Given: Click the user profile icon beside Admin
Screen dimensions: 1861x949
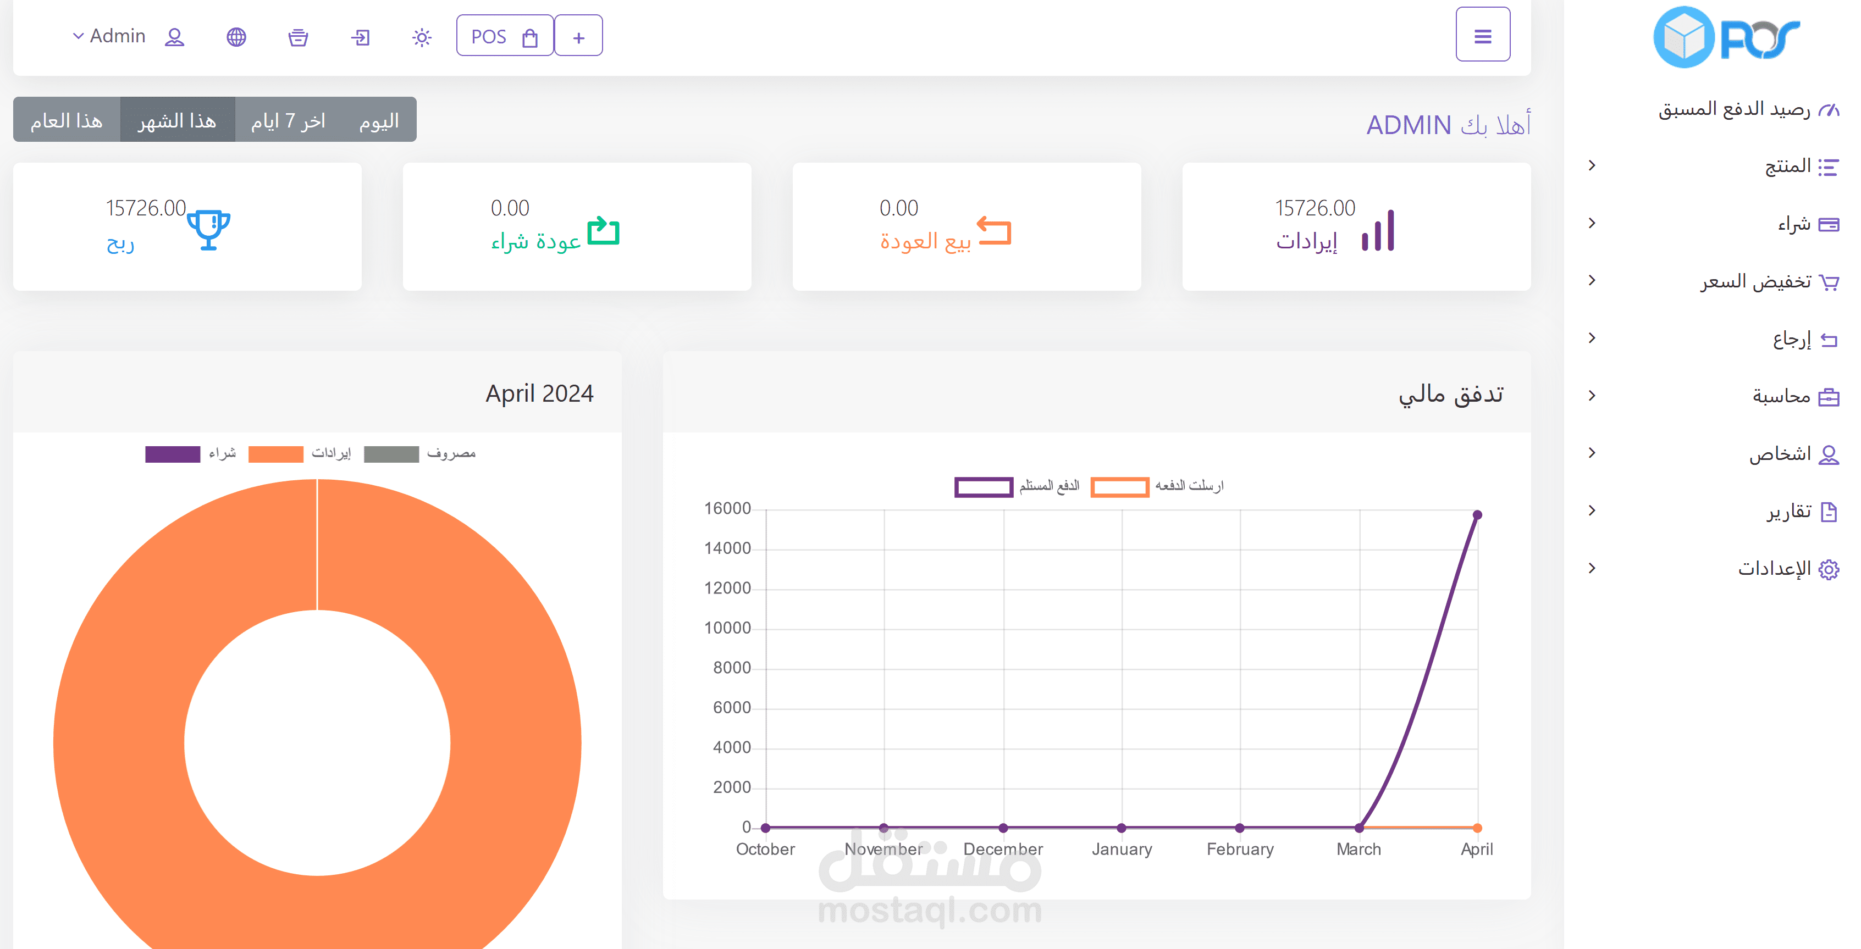Looking at the screenshot, I should point(174,37).
